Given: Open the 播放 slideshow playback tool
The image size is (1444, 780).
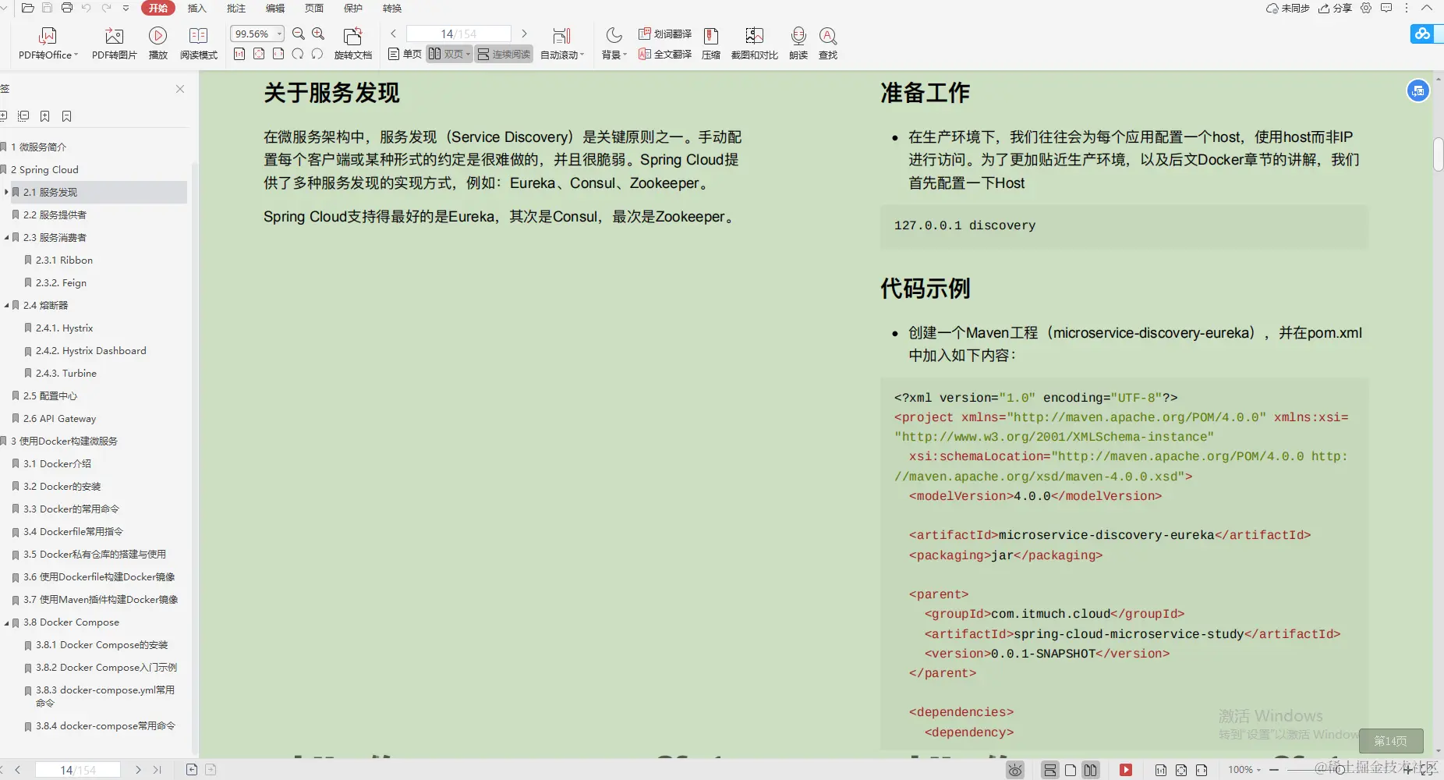Looking at the screenshot, I should [157, 43].
